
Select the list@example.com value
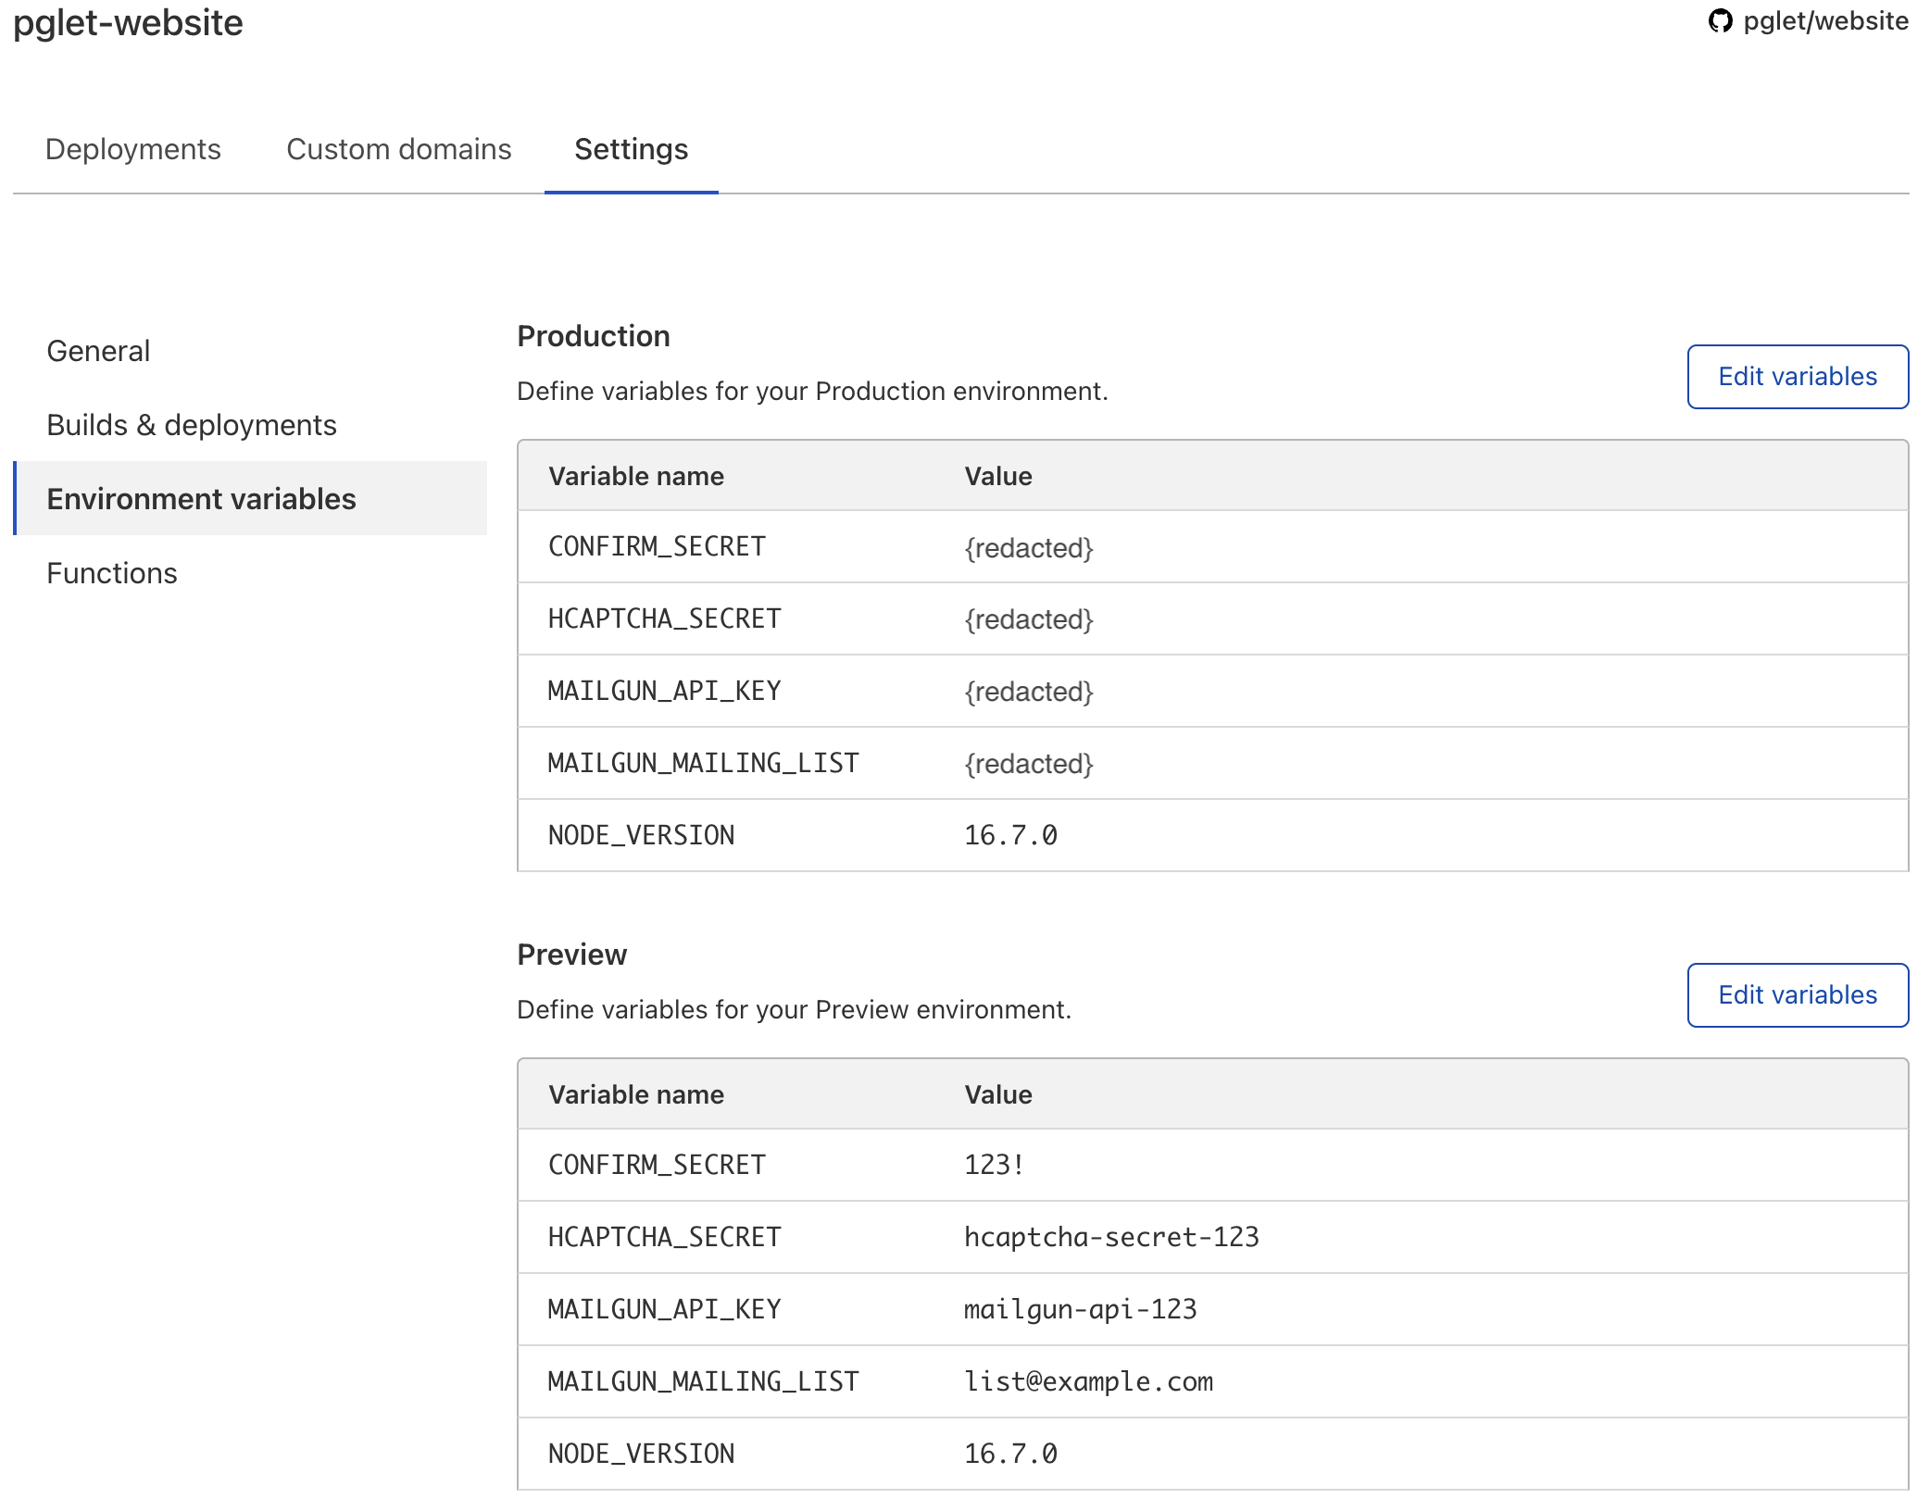click(1087, 1382)
